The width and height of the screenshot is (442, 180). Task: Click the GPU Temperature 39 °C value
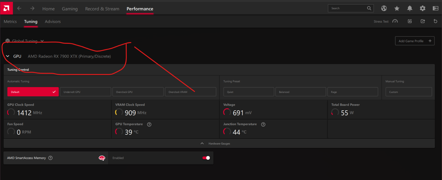coord(131,132)
